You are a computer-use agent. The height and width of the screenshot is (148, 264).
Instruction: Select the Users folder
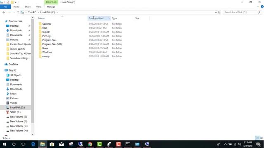(x=45, y=48)
